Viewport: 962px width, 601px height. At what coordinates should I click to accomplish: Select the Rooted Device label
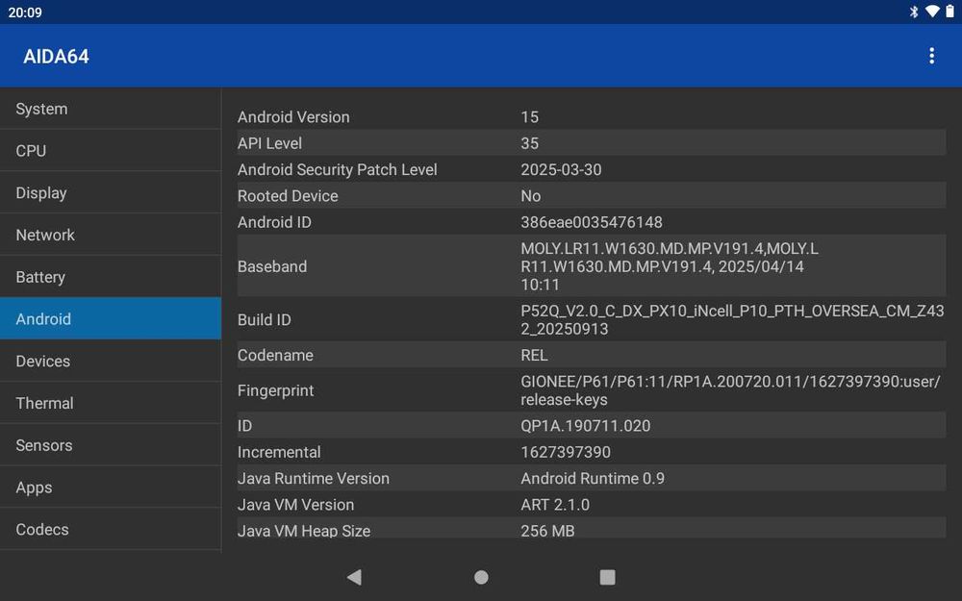[x=288, y=196]
